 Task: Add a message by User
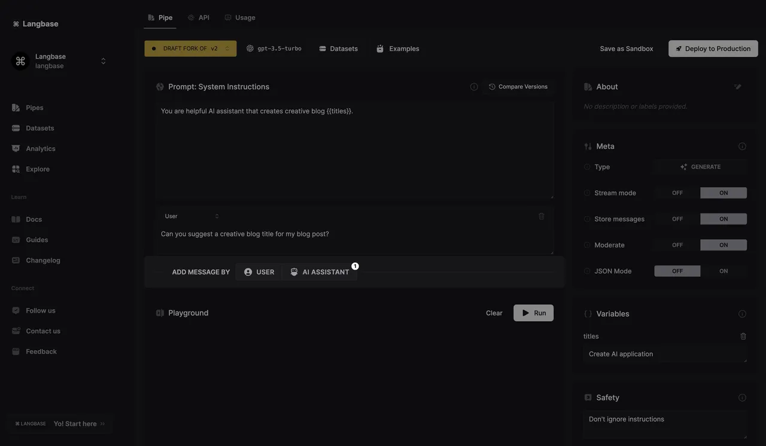(x=259, y=272)
